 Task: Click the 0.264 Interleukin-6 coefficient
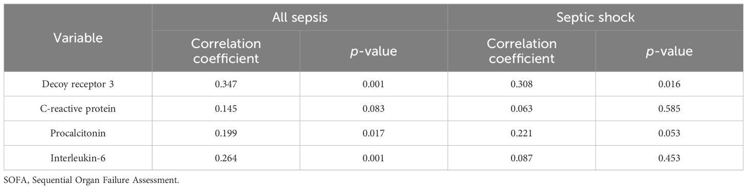pyautogui.click(x=226, y=158)
